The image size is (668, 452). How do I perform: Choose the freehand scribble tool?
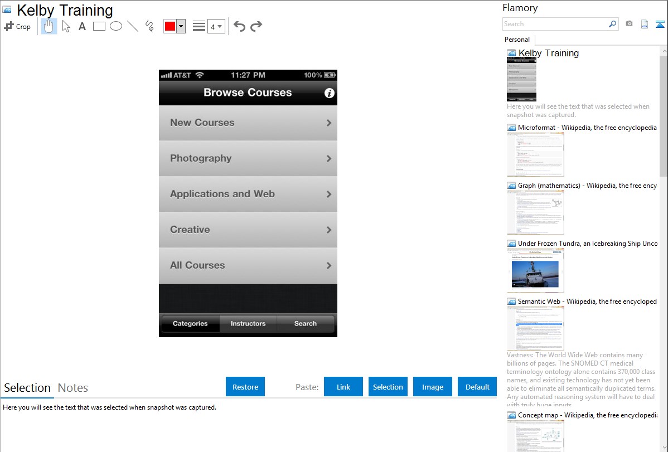(149, 26)
